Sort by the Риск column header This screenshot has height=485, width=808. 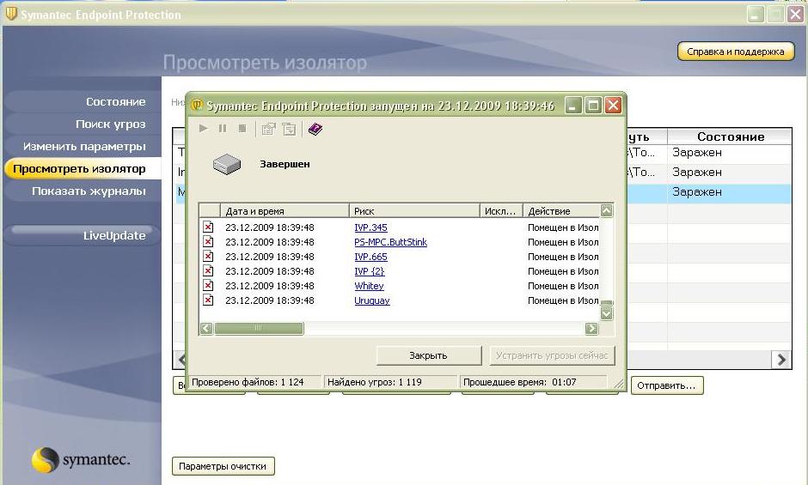point(414,211)
